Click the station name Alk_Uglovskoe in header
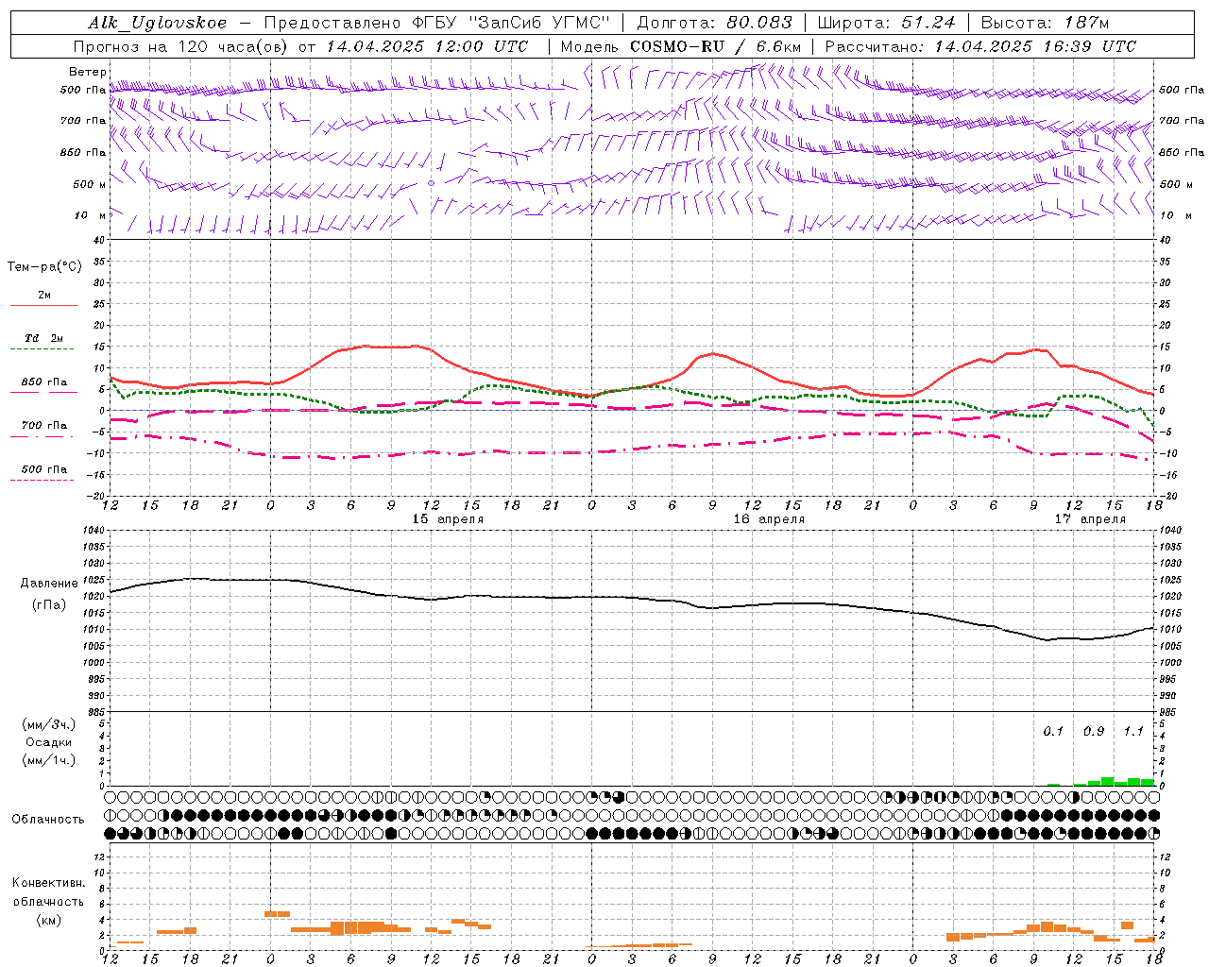Image resolution: width=1209 pixels, height=967 pixels. click(x=158, y=23)
